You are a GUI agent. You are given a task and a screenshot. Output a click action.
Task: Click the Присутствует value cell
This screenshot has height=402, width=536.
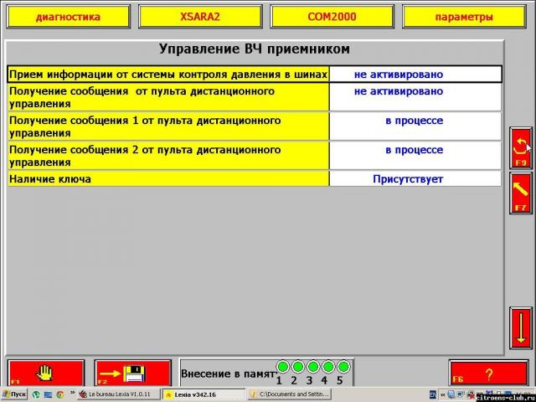coord(415,178)
